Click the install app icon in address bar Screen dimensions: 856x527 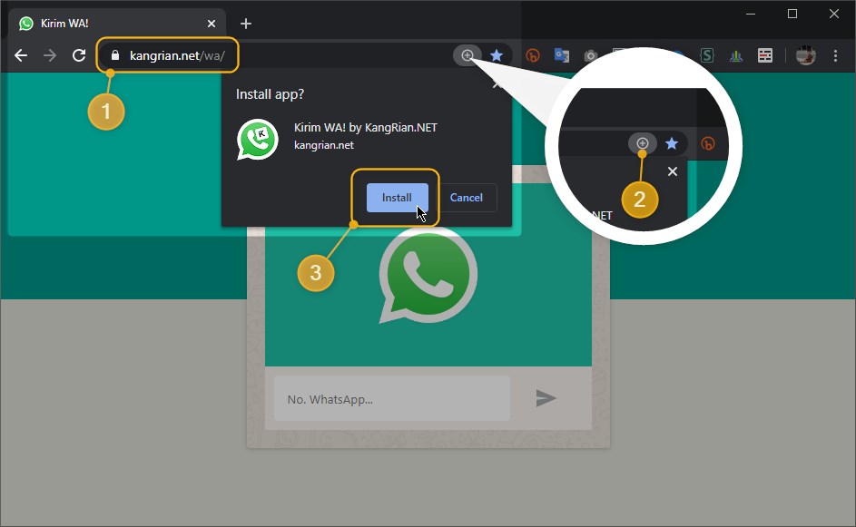[467, 55]
